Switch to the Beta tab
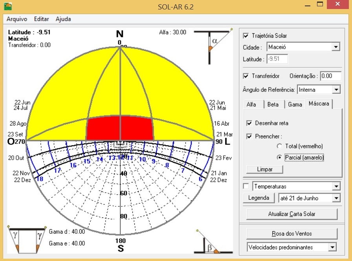The image size is (352, 261). pyautogui.click(x=273, y=104)
